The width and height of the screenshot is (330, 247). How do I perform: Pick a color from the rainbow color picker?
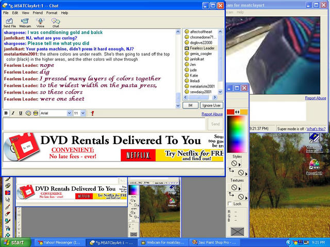[x=237, y=134]
